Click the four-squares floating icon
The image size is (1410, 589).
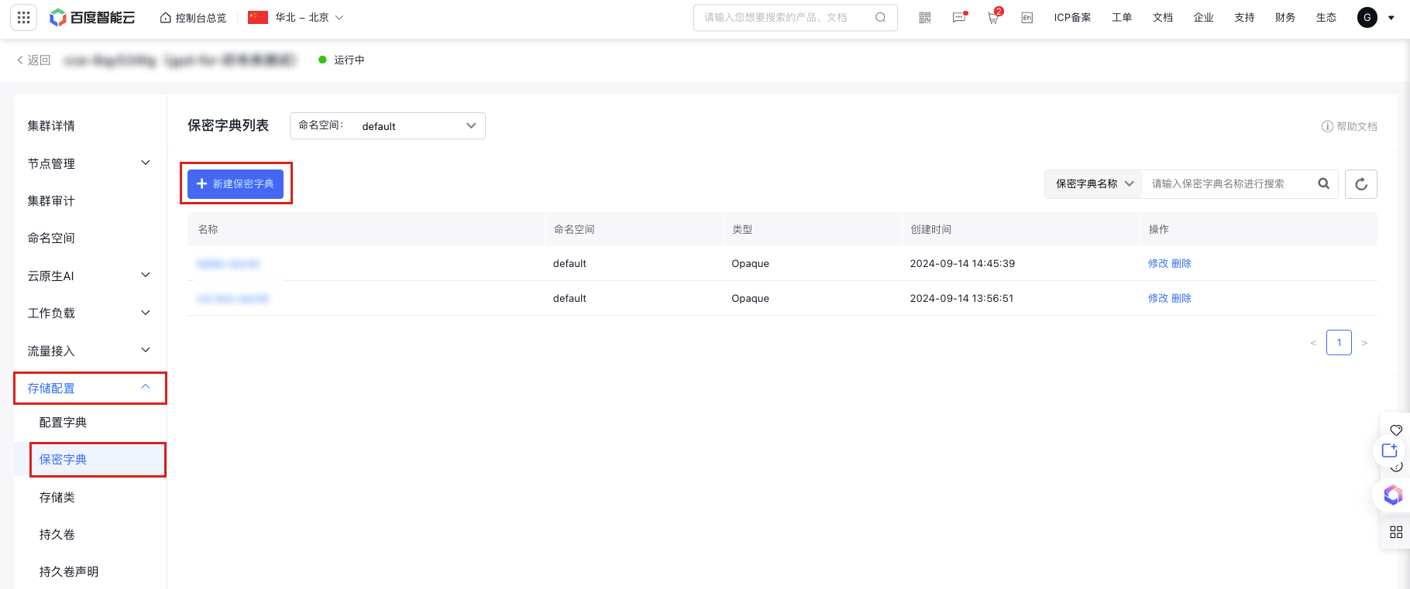tap(1396, 532)
